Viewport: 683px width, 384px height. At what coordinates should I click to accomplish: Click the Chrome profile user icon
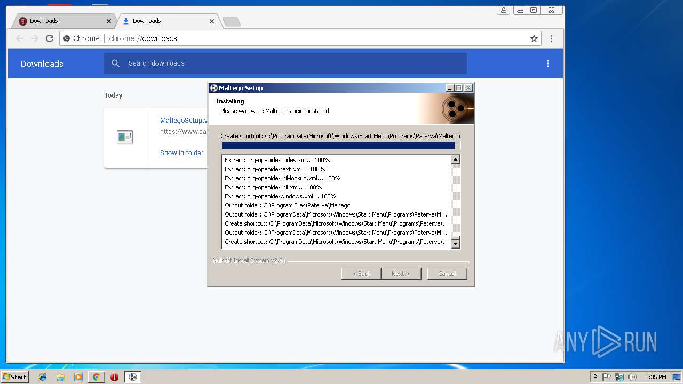tap(503, 10)
